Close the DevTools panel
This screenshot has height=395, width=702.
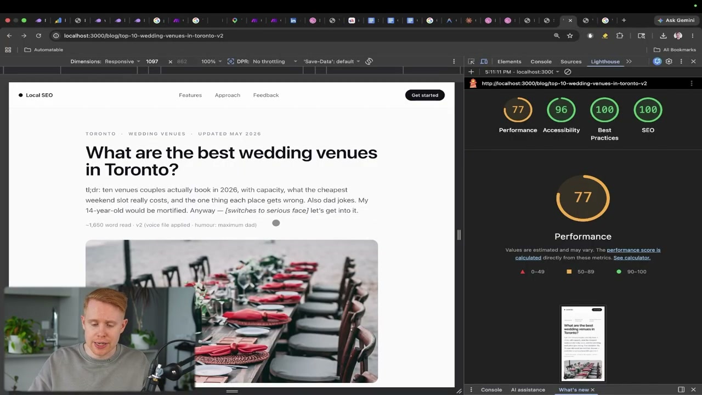(693, 61)
